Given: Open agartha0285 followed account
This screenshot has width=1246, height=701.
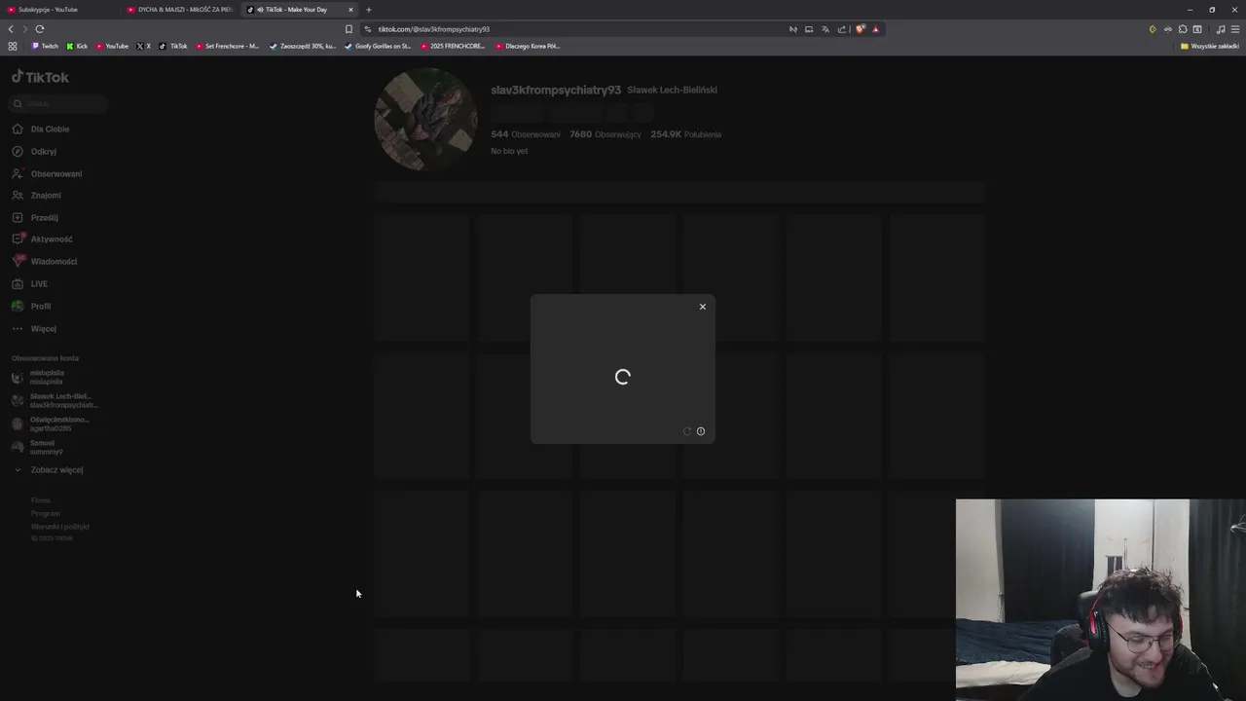Looking at the screenshot, I should tap(51, 424).
